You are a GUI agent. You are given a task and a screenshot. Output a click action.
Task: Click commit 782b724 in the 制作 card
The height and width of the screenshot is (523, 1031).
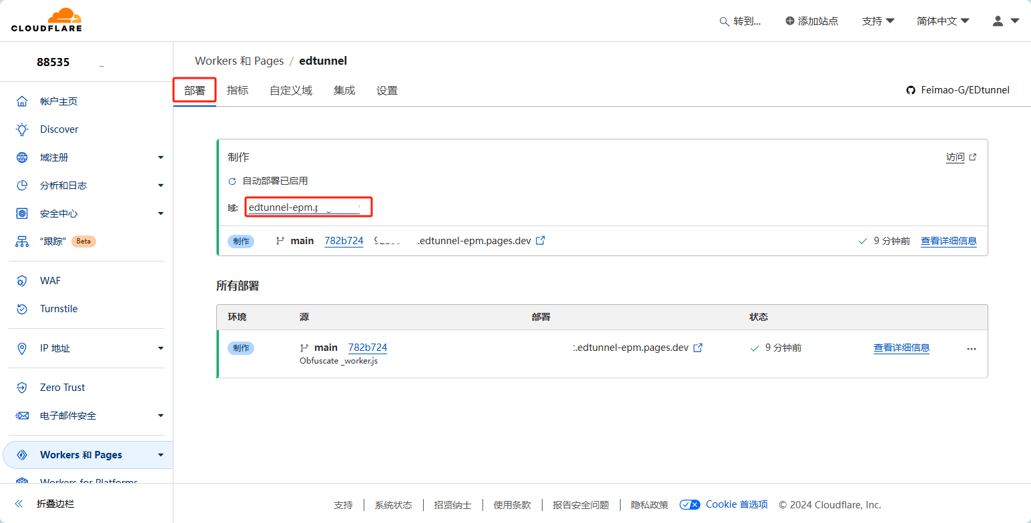[344, 241]
